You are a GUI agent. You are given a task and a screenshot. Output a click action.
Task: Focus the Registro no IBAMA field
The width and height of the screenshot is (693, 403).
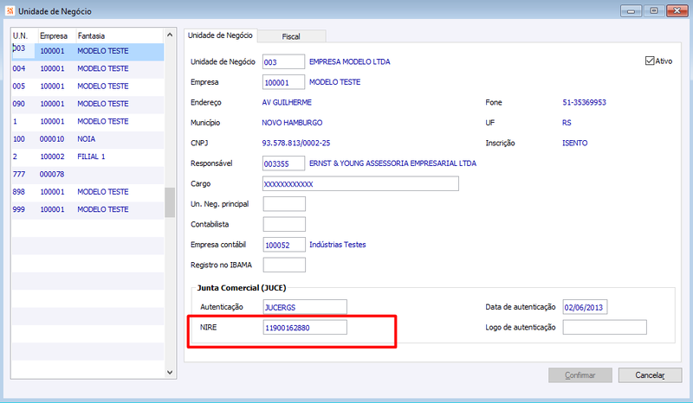[284, 265]
